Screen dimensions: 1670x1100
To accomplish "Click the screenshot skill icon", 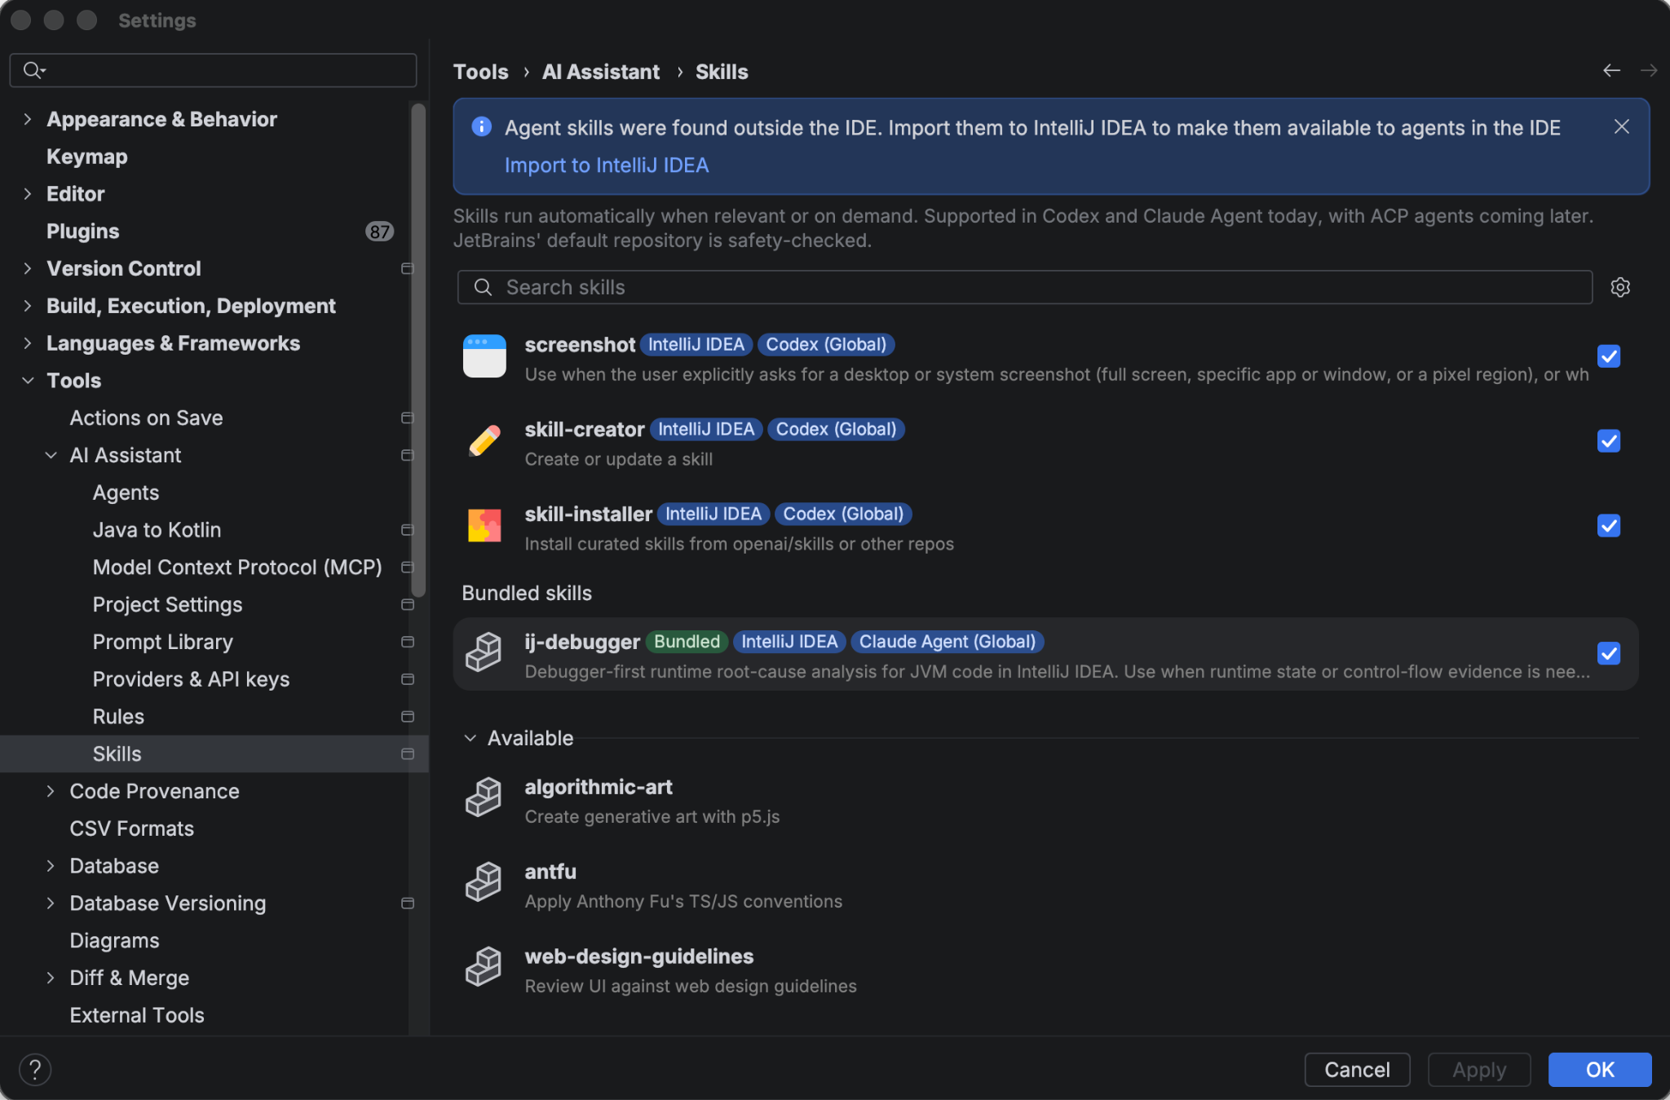I will click(x=484, y=356).
